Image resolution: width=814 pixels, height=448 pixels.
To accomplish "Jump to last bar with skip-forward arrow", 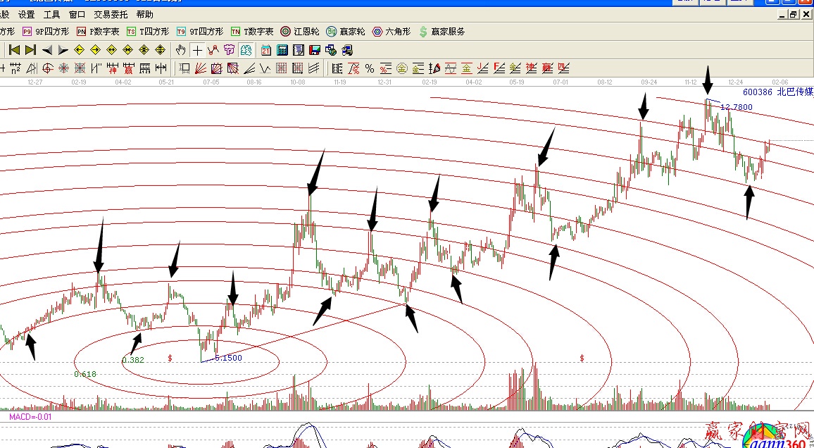I will 30,50.
